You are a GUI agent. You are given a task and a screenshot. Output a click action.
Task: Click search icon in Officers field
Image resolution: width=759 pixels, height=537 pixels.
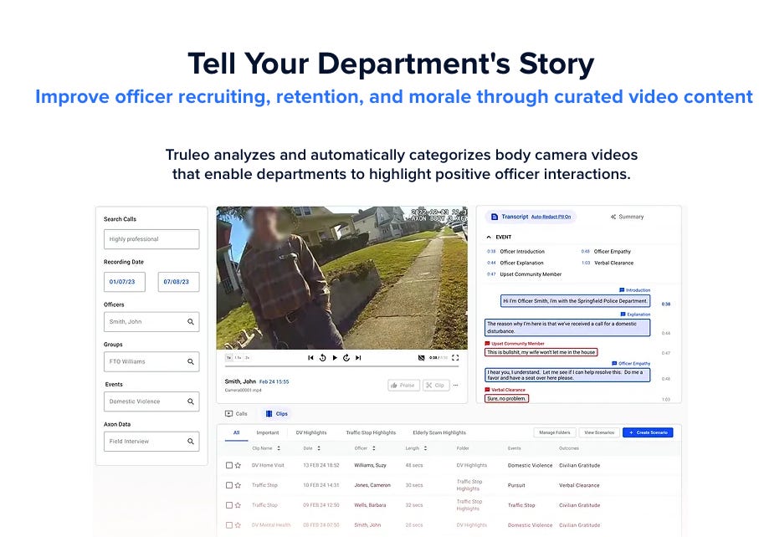coord(191,322)
